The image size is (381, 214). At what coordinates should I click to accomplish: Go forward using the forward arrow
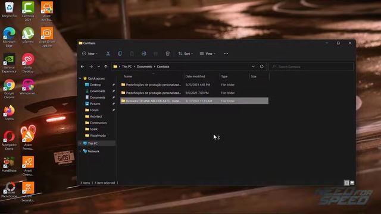[91, 67]
